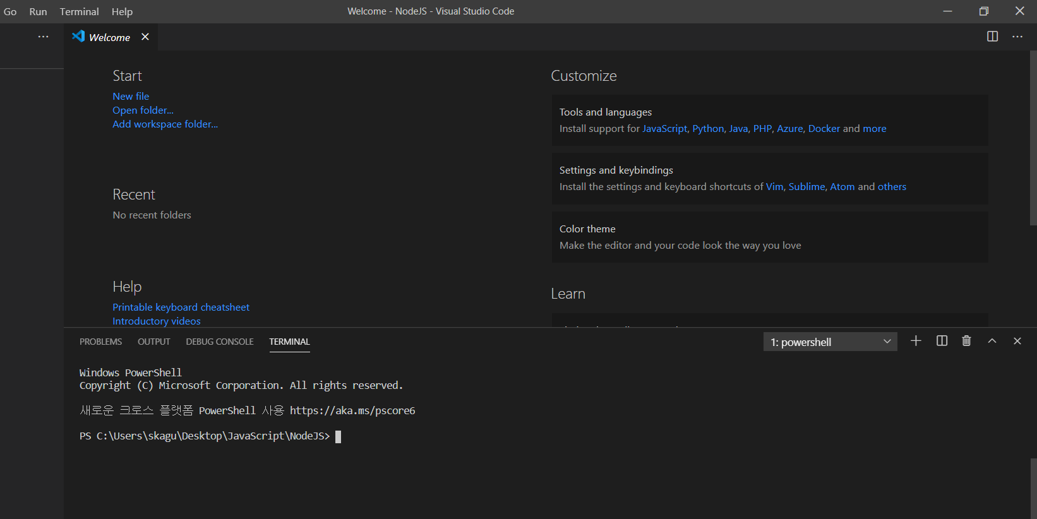This screenshot has width=1037, height=519.
Task: Switch to the Problems panel tab
Action: tap(100, 342)
